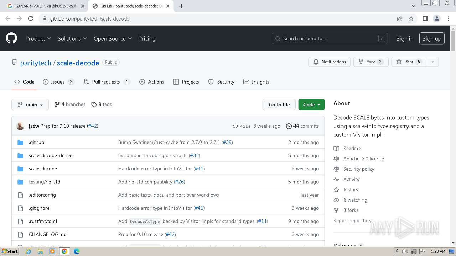Switch to the GJPEyRla4v0K2 browser tab
This screenshot has width=456, height=256.
[46, 6]
